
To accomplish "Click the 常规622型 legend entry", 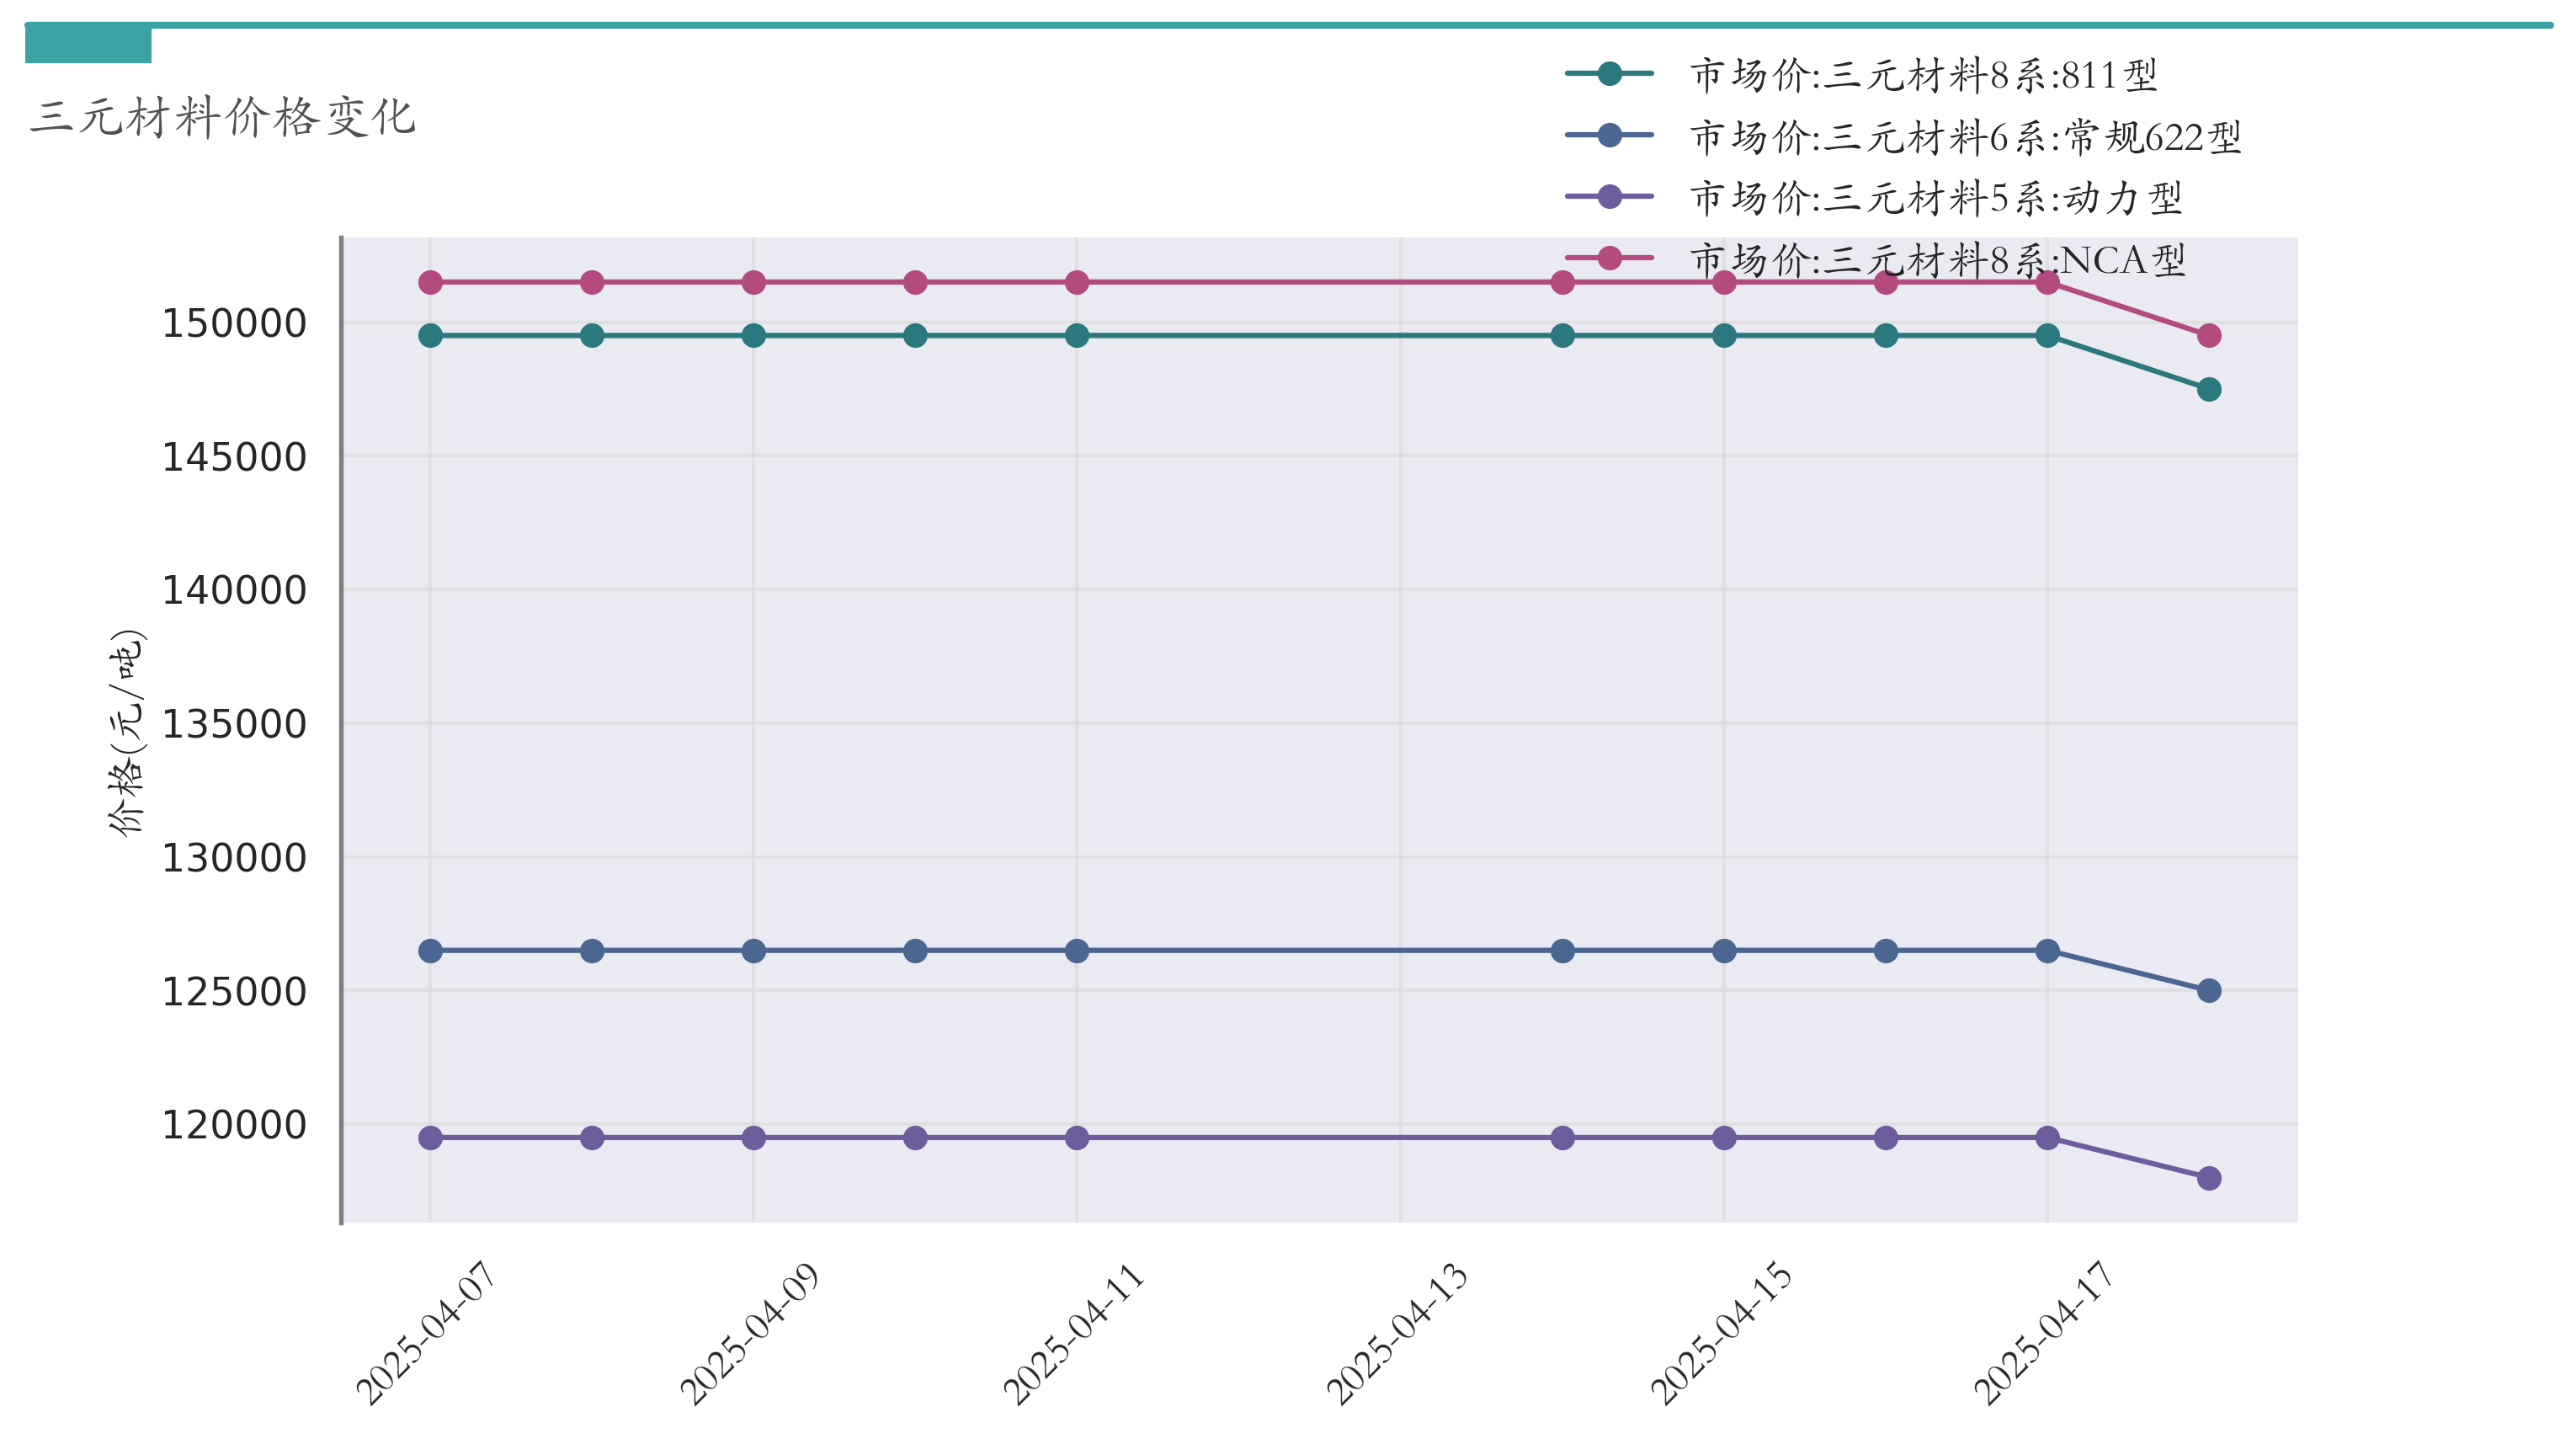I will tap(1903, 136).
